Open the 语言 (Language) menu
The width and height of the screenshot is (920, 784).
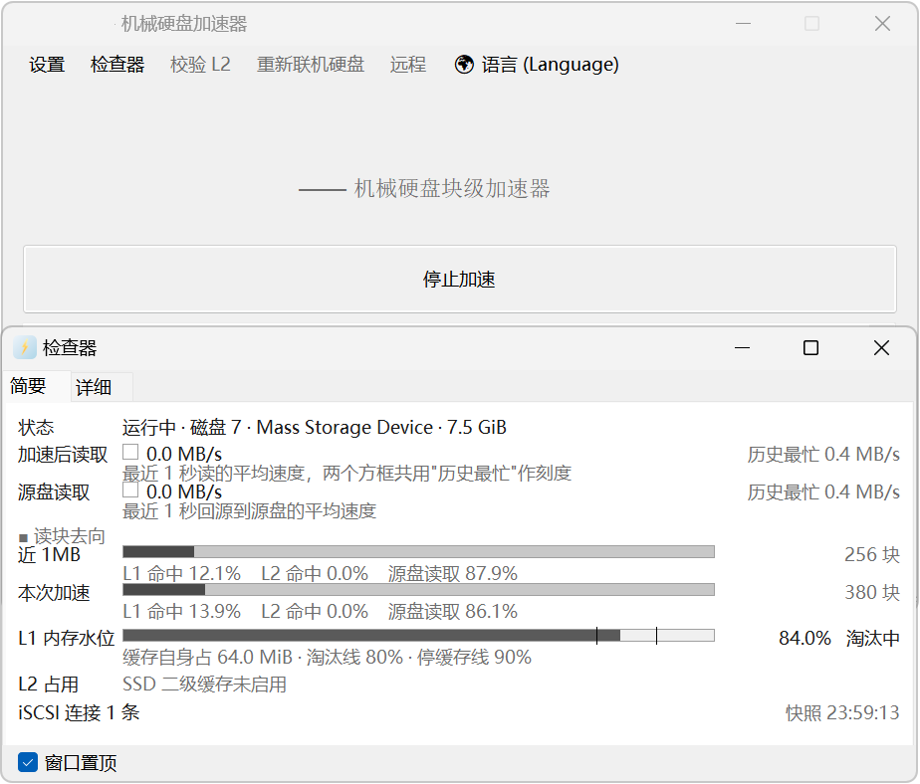[x=550, y=64]
